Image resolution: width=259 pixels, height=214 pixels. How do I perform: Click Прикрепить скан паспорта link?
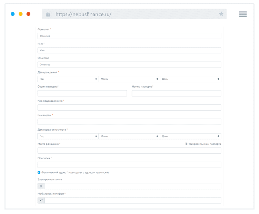point(204,144)
